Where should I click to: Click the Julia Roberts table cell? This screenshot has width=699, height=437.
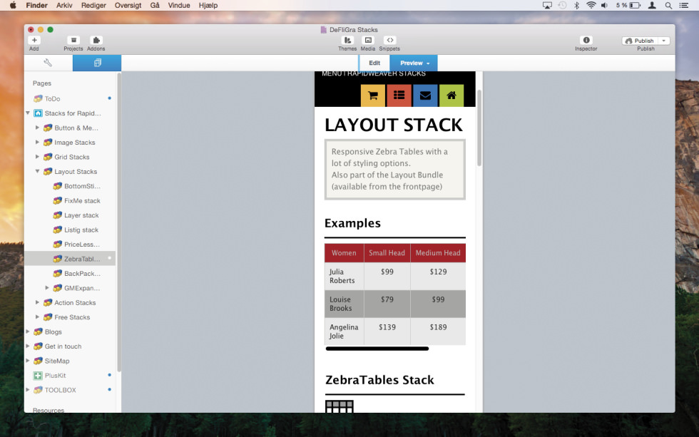tap(344, 276)
